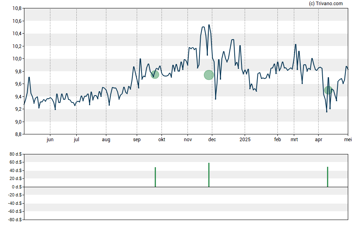The width and height of the screenshot is (355, 226).
Task: Click the '0 d.$' axis label
Action: coord(17,187)
